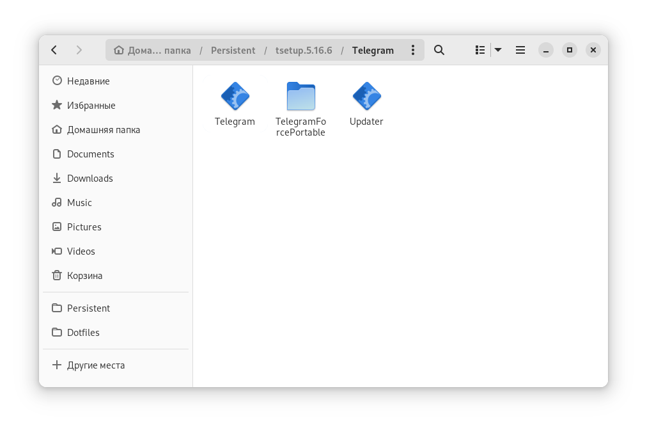This screenshot has width=647, height=430.
Task: Expand Other Locations in the sidebar
Action: pyautogui.click(x=96, y=365)
